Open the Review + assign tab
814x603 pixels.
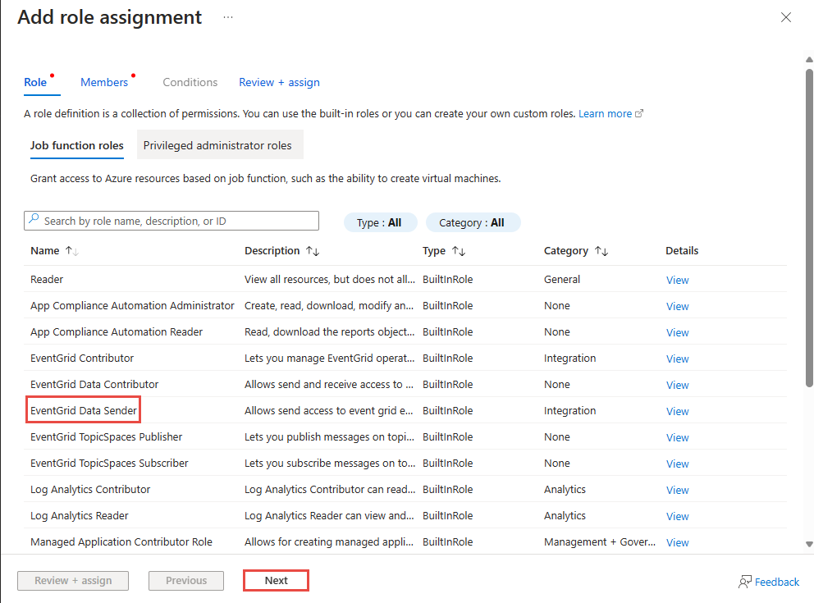coord(279,82)
